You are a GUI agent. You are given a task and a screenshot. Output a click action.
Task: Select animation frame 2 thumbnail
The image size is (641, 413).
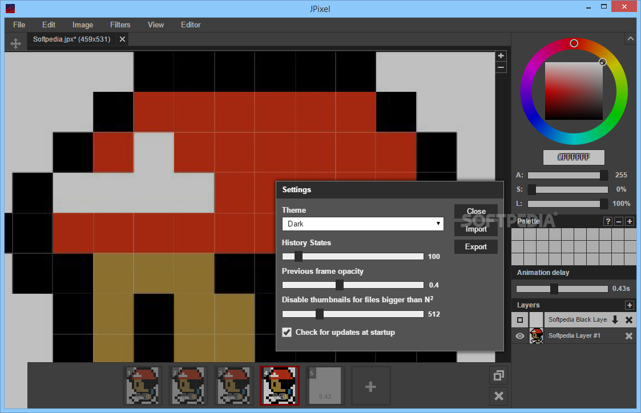coord(188,386)
